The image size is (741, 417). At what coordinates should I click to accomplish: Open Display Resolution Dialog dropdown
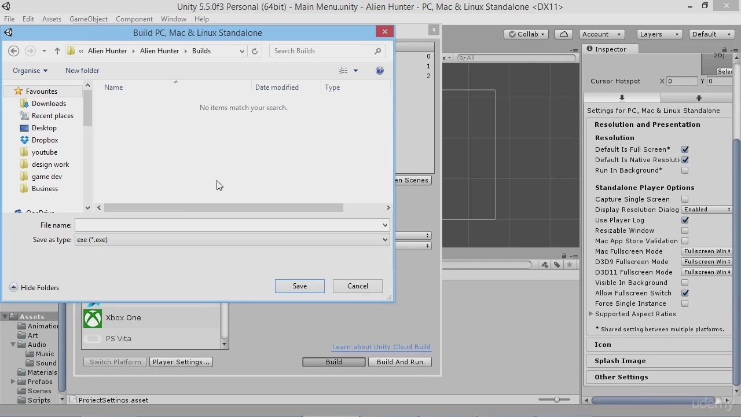tap(707, 210)
